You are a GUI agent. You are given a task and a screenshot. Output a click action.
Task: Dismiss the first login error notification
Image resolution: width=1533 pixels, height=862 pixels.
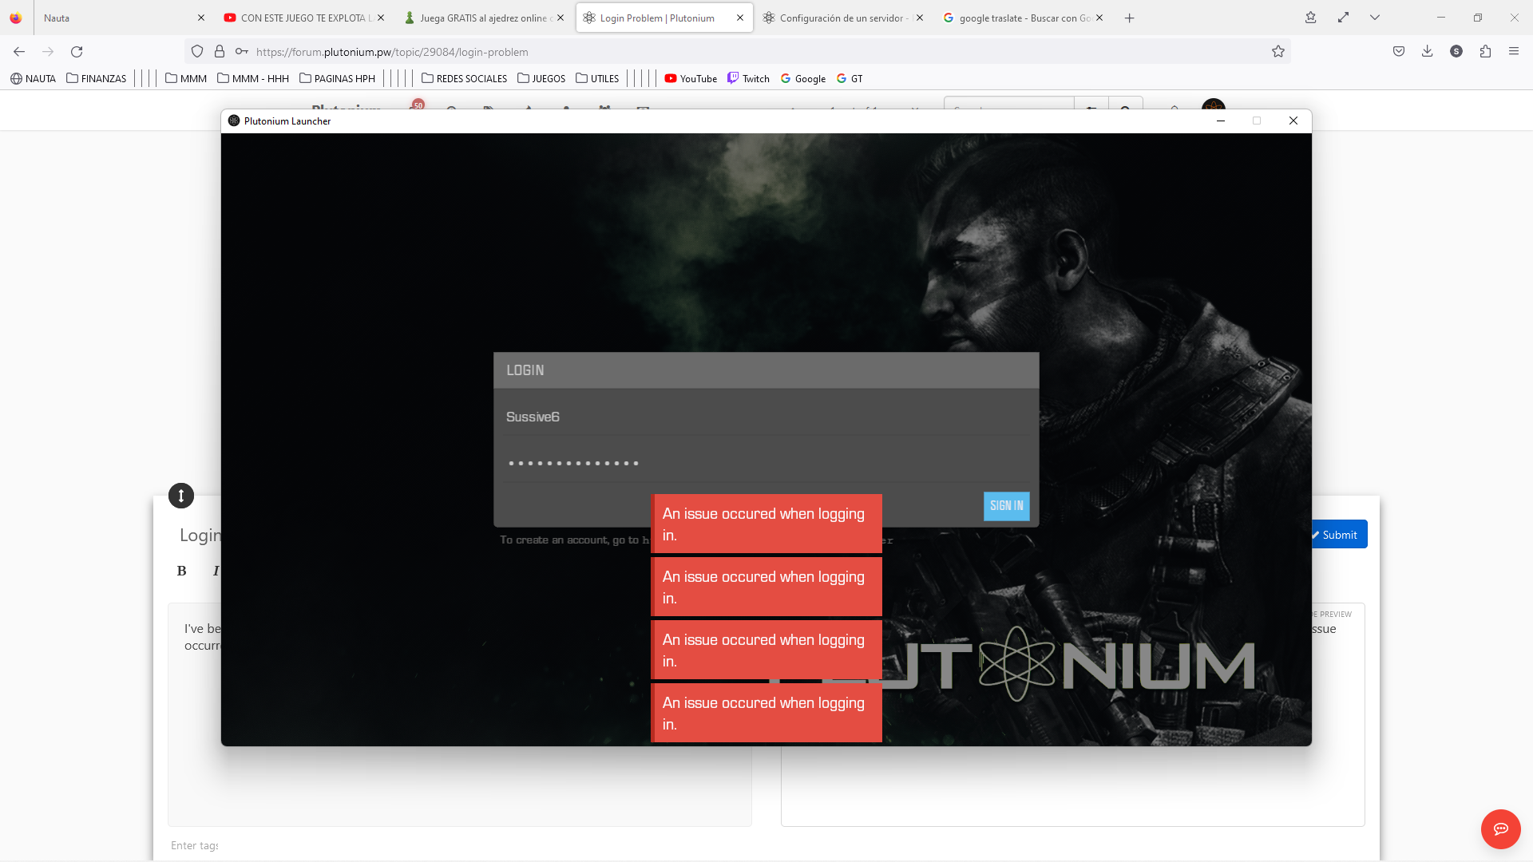coord(766,524)
